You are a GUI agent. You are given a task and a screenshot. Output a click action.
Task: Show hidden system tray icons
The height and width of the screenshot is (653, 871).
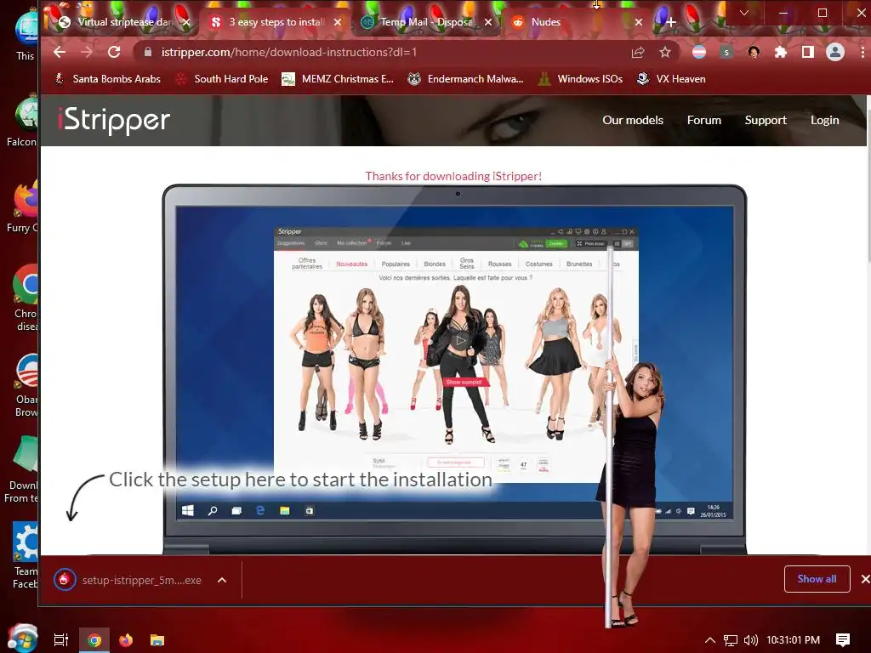pos(710,639)
